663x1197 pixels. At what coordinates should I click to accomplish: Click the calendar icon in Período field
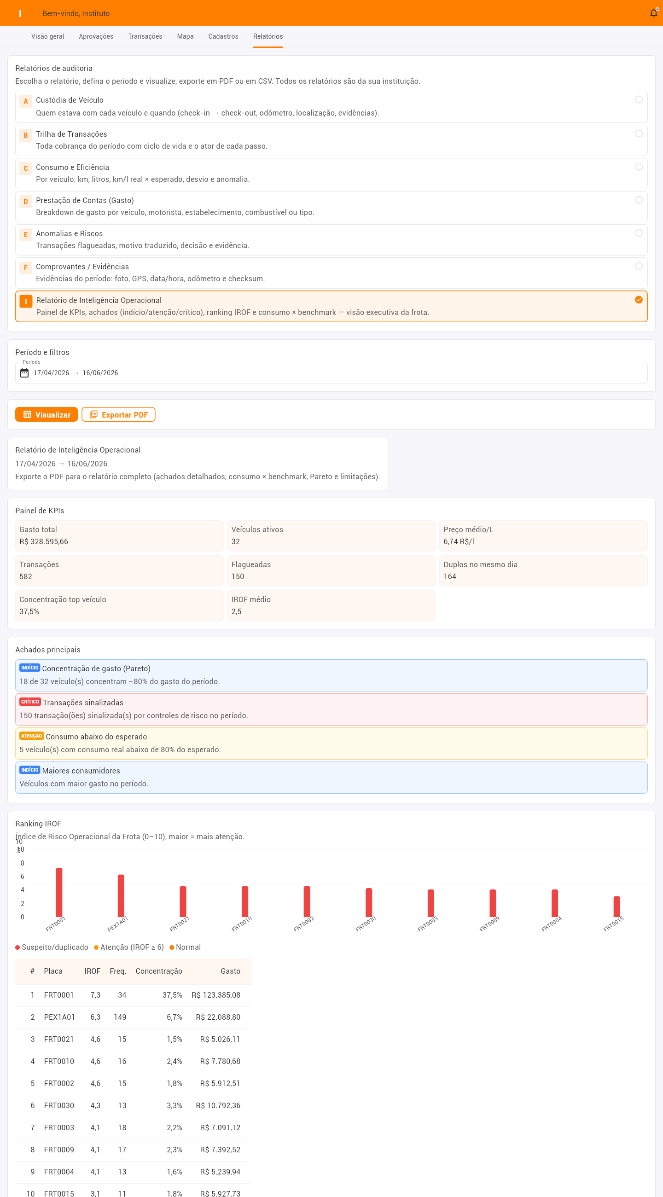[24, 372]
